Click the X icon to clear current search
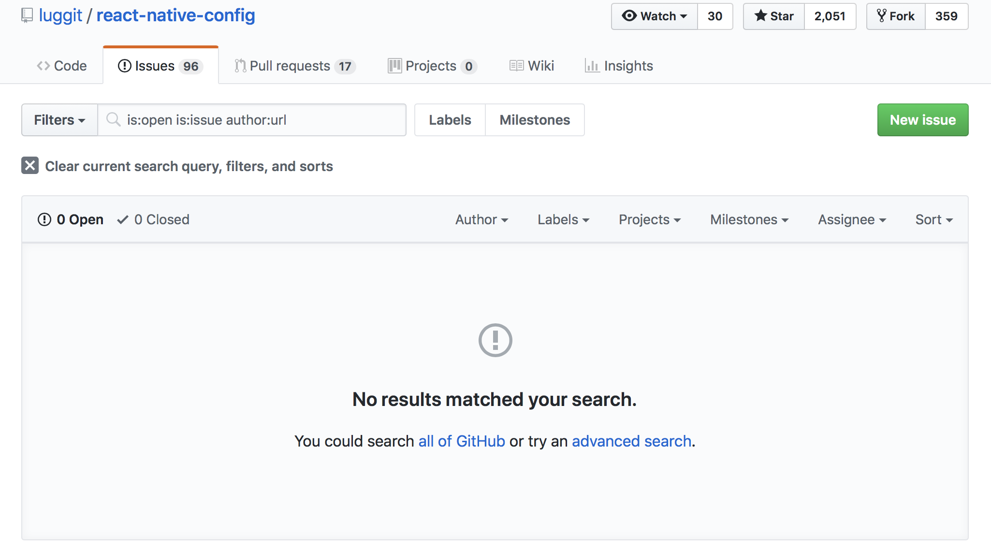991x550 pixels. tap(29, 166)
